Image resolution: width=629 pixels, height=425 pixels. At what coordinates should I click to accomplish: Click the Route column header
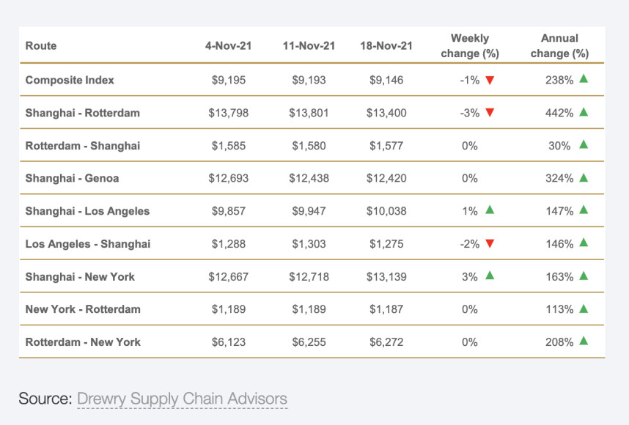coord(41,46)
